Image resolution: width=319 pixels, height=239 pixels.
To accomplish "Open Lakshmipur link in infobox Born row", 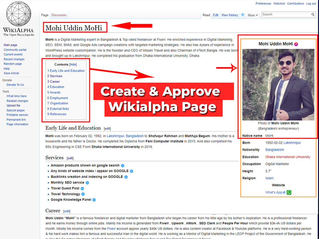I will pyautogui.click(x=292, y=143).
